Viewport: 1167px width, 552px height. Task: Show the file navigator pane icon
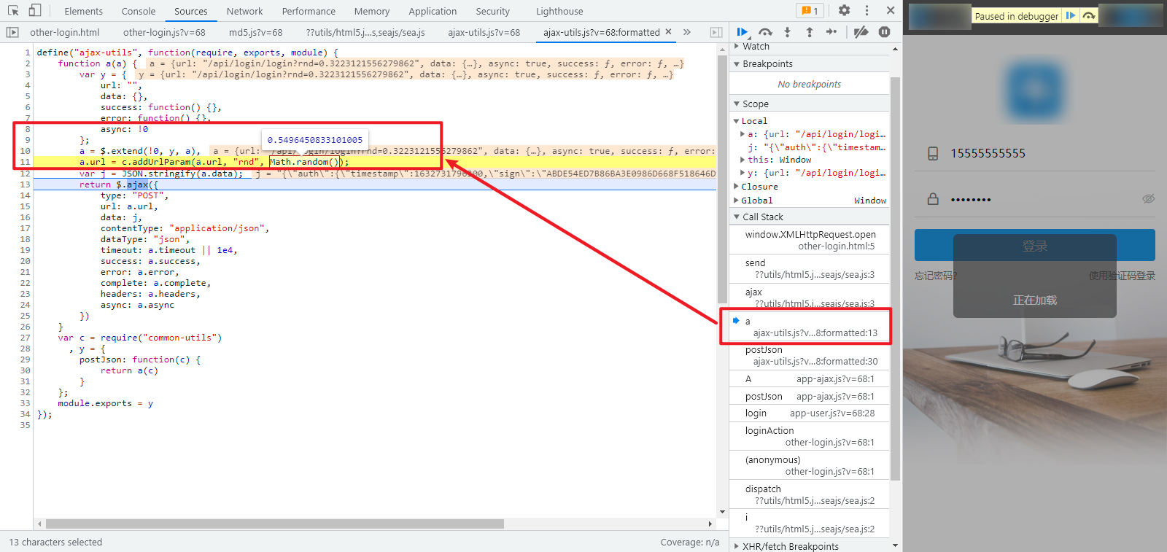pyautogui.click(x=12, y=32)
